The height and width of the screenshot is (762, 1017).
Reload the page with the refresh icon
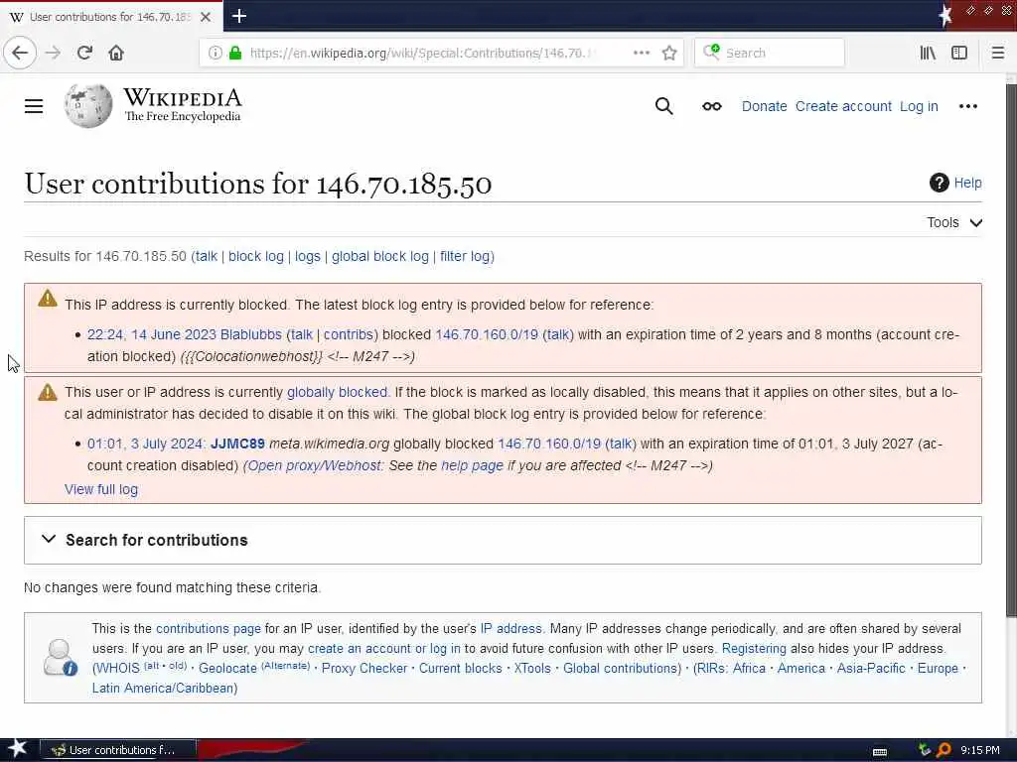pos(84,53)
